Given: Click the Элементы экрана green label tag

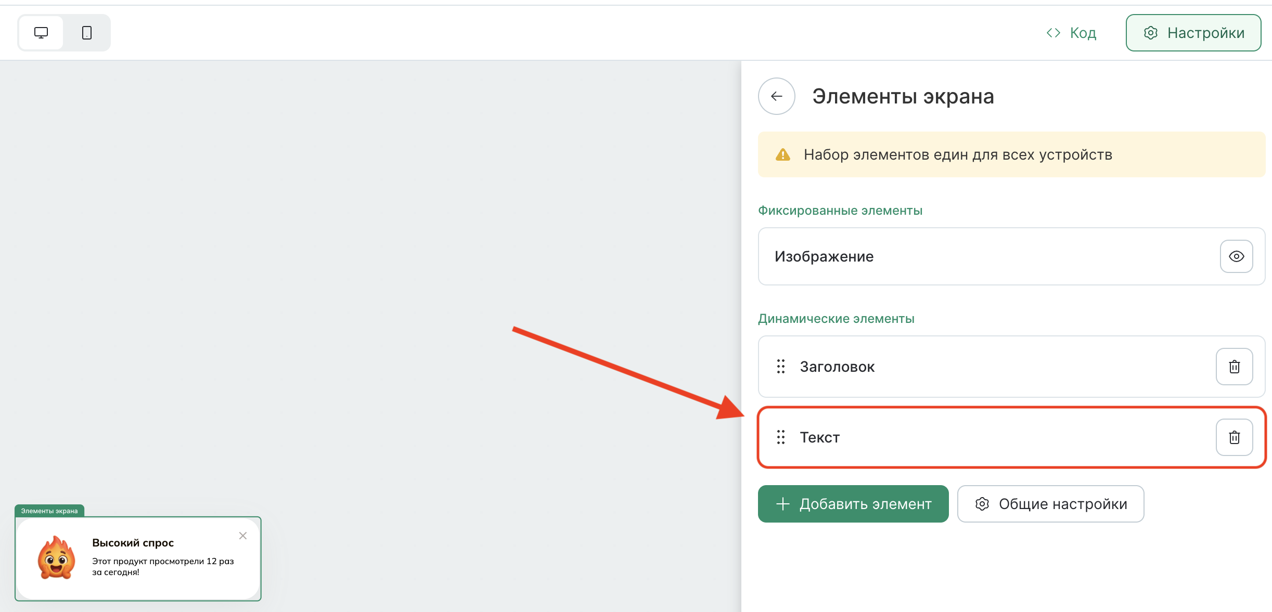Looking at the screenshot, I should click(x=49, y=511).
